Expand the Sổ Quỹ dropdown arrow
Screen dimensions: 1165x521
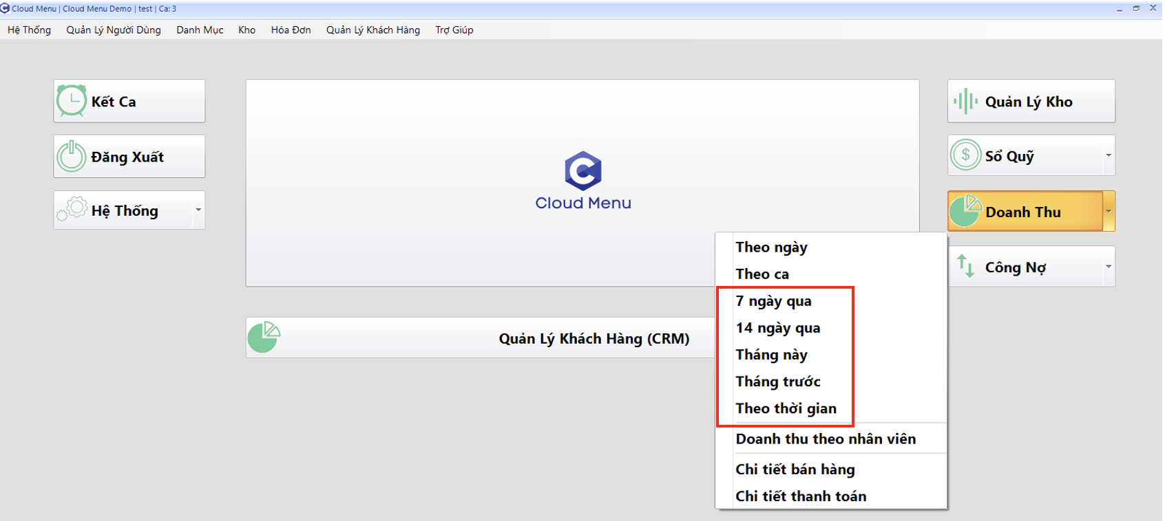point(1109,155)
